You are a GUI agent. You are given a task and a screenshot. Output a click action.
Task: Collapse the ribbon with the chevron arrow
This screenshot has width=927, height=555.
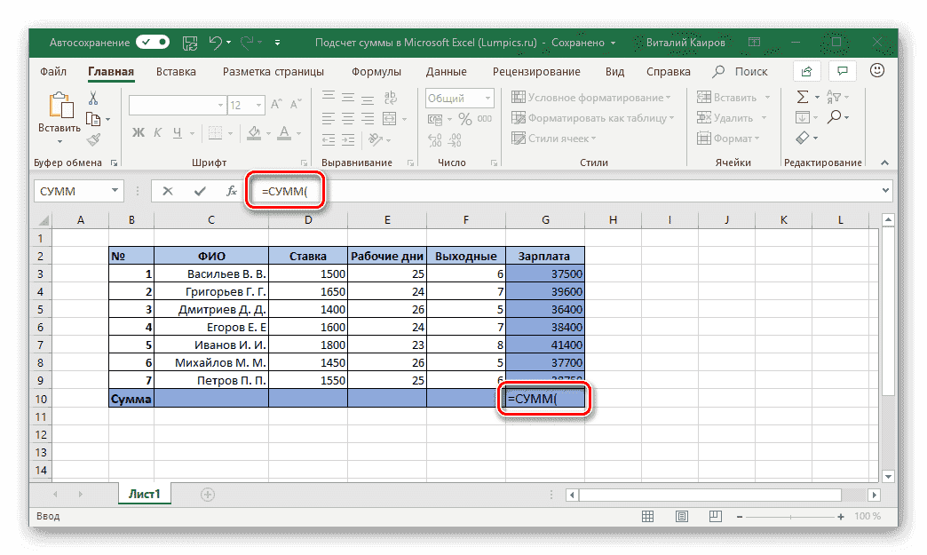(884, 163)
